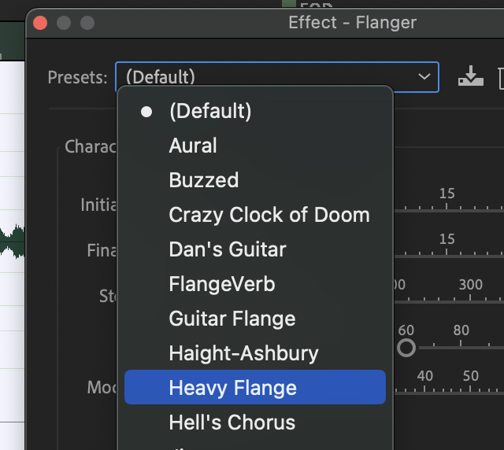This screenshot has height=450, width=504.
Task: Click the circular slider handle near 60
Action: pyautogui.click(x=406, y=348)
